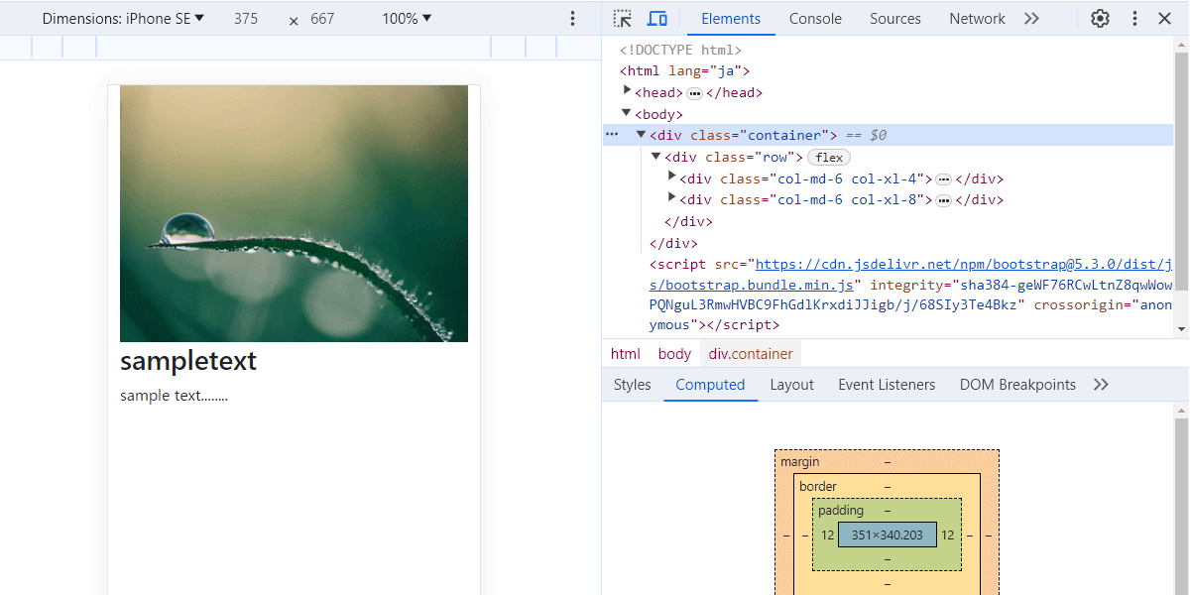The height and width of the screenshot is (595, 1190).
Task: Show more sidebar tabs after DOM Breakpoints
Action: tap(1101, 385)
